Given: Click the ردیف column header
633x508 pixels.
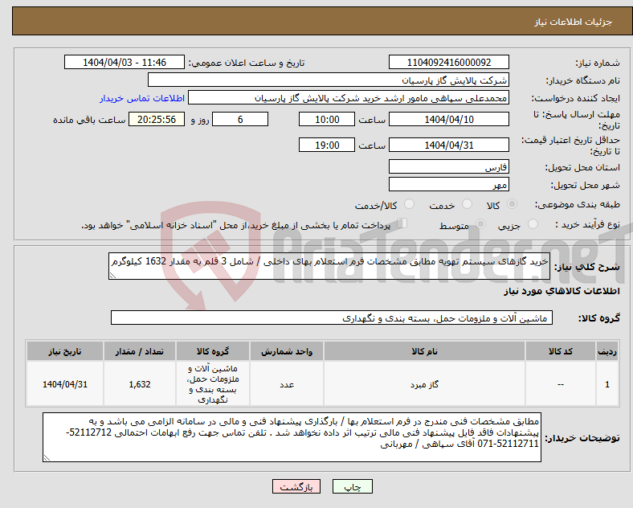Looking at the screenshot, I should (607, 351).
